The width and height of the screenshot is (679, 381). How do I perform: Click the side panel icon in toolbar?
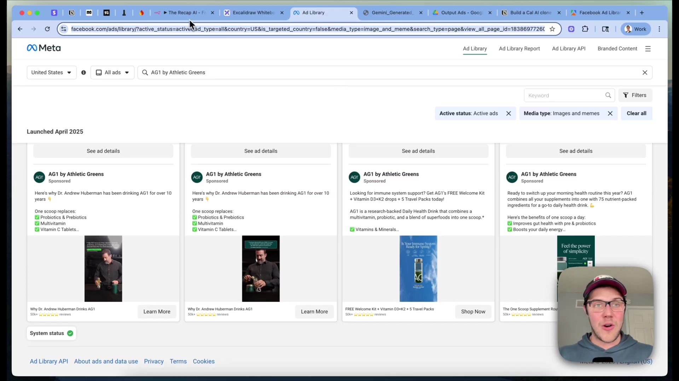click(x=605, y=29)
